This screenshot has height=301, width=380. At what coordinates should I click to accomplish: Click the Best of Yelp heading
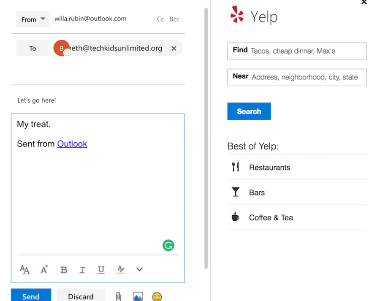[253, 146]
